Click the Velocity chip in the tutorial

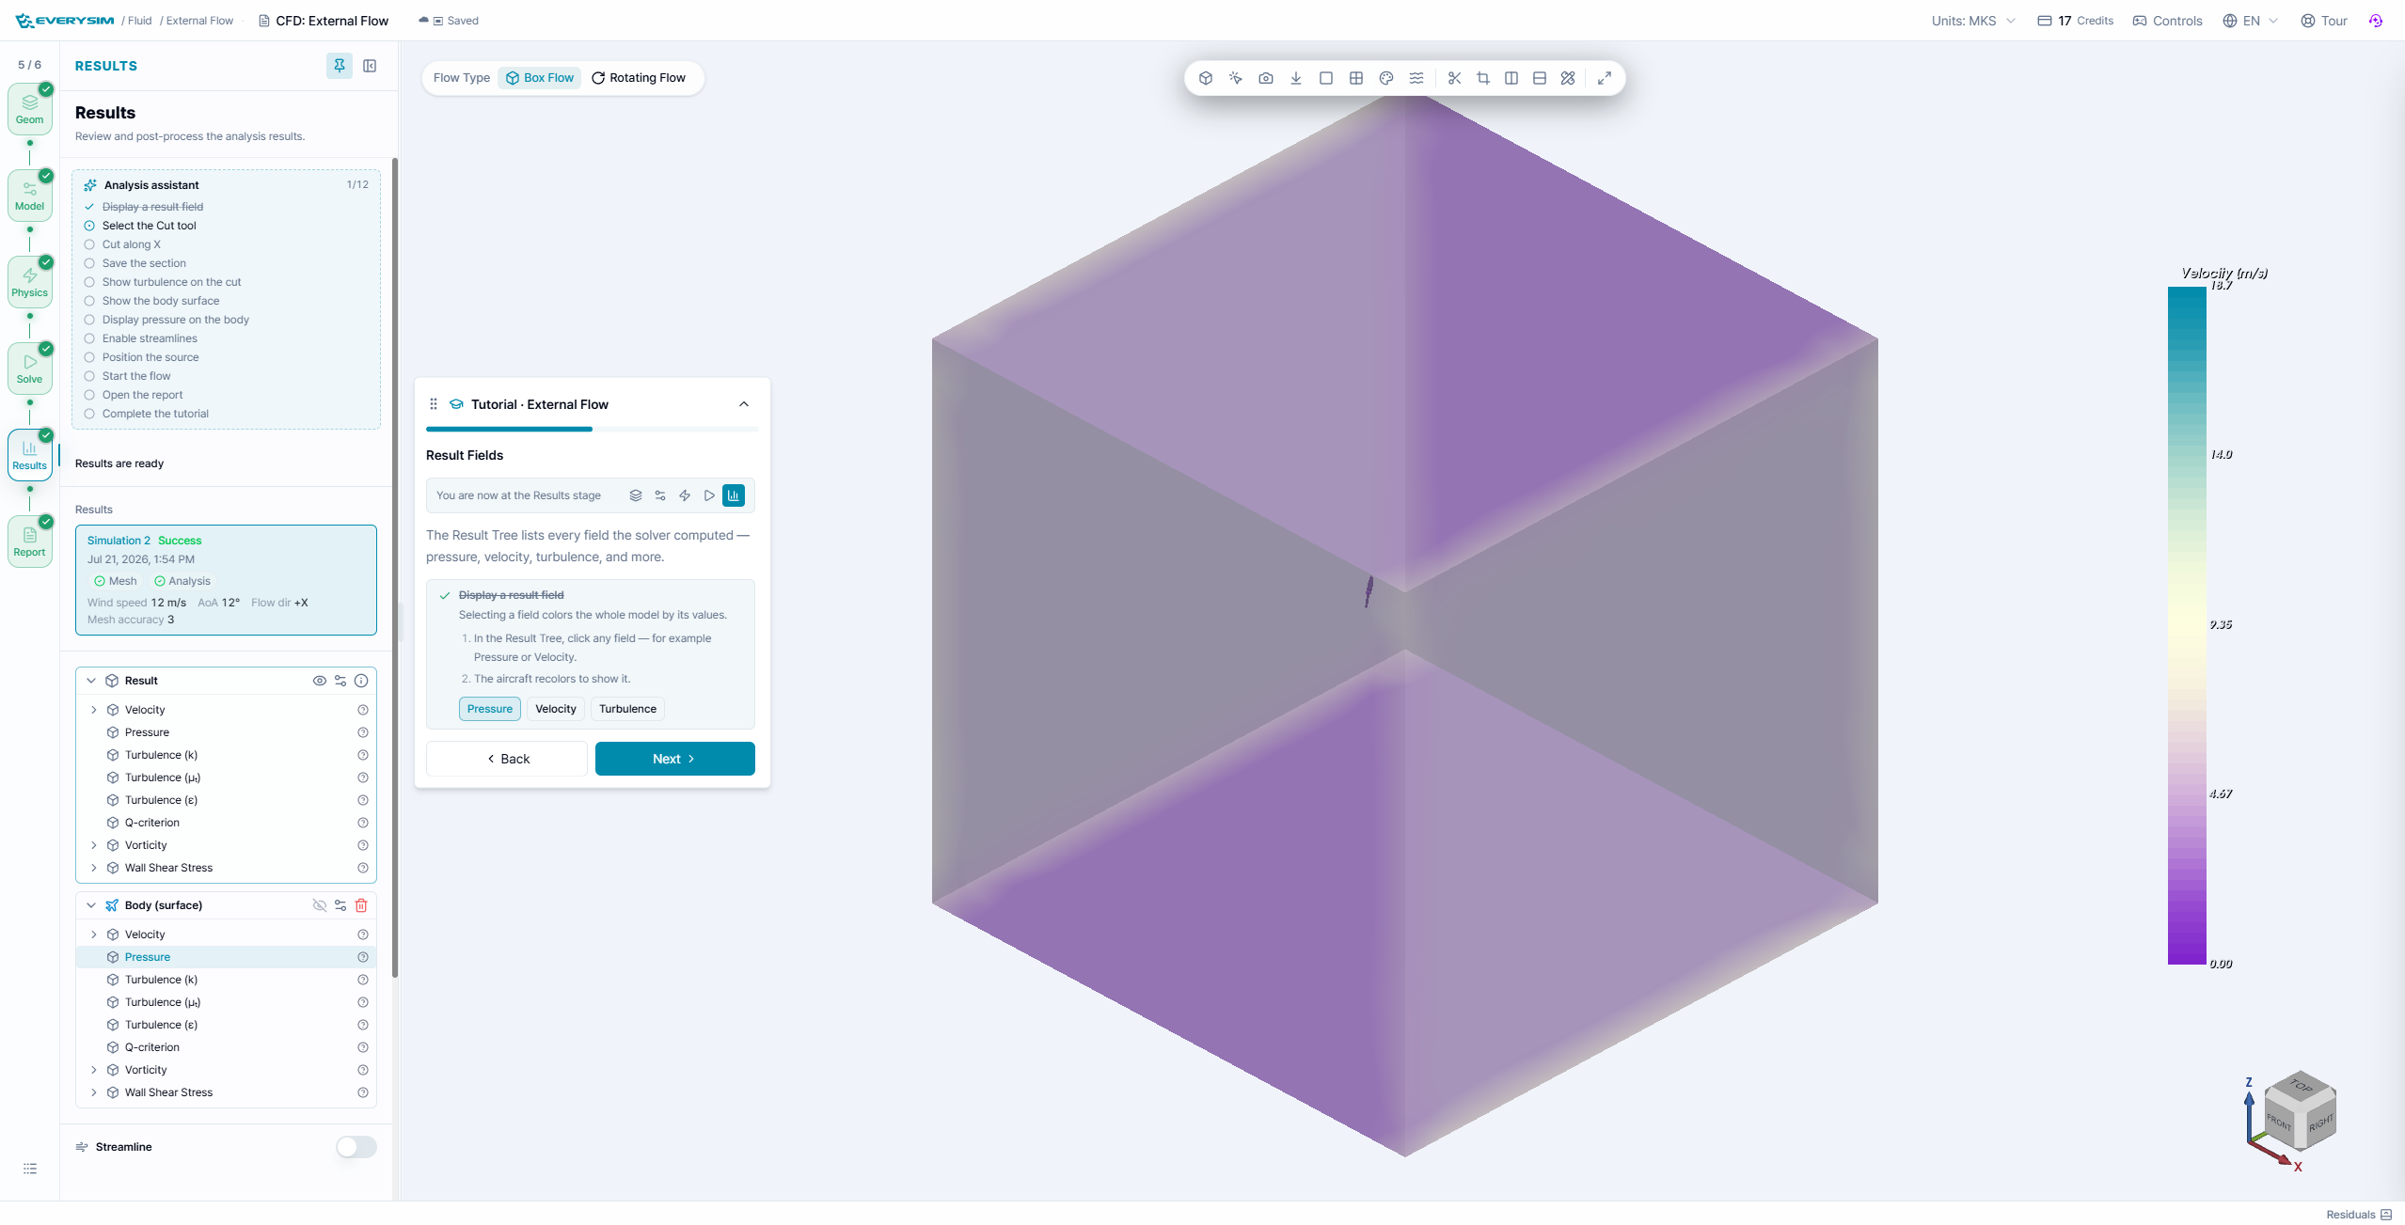[555, 709]
